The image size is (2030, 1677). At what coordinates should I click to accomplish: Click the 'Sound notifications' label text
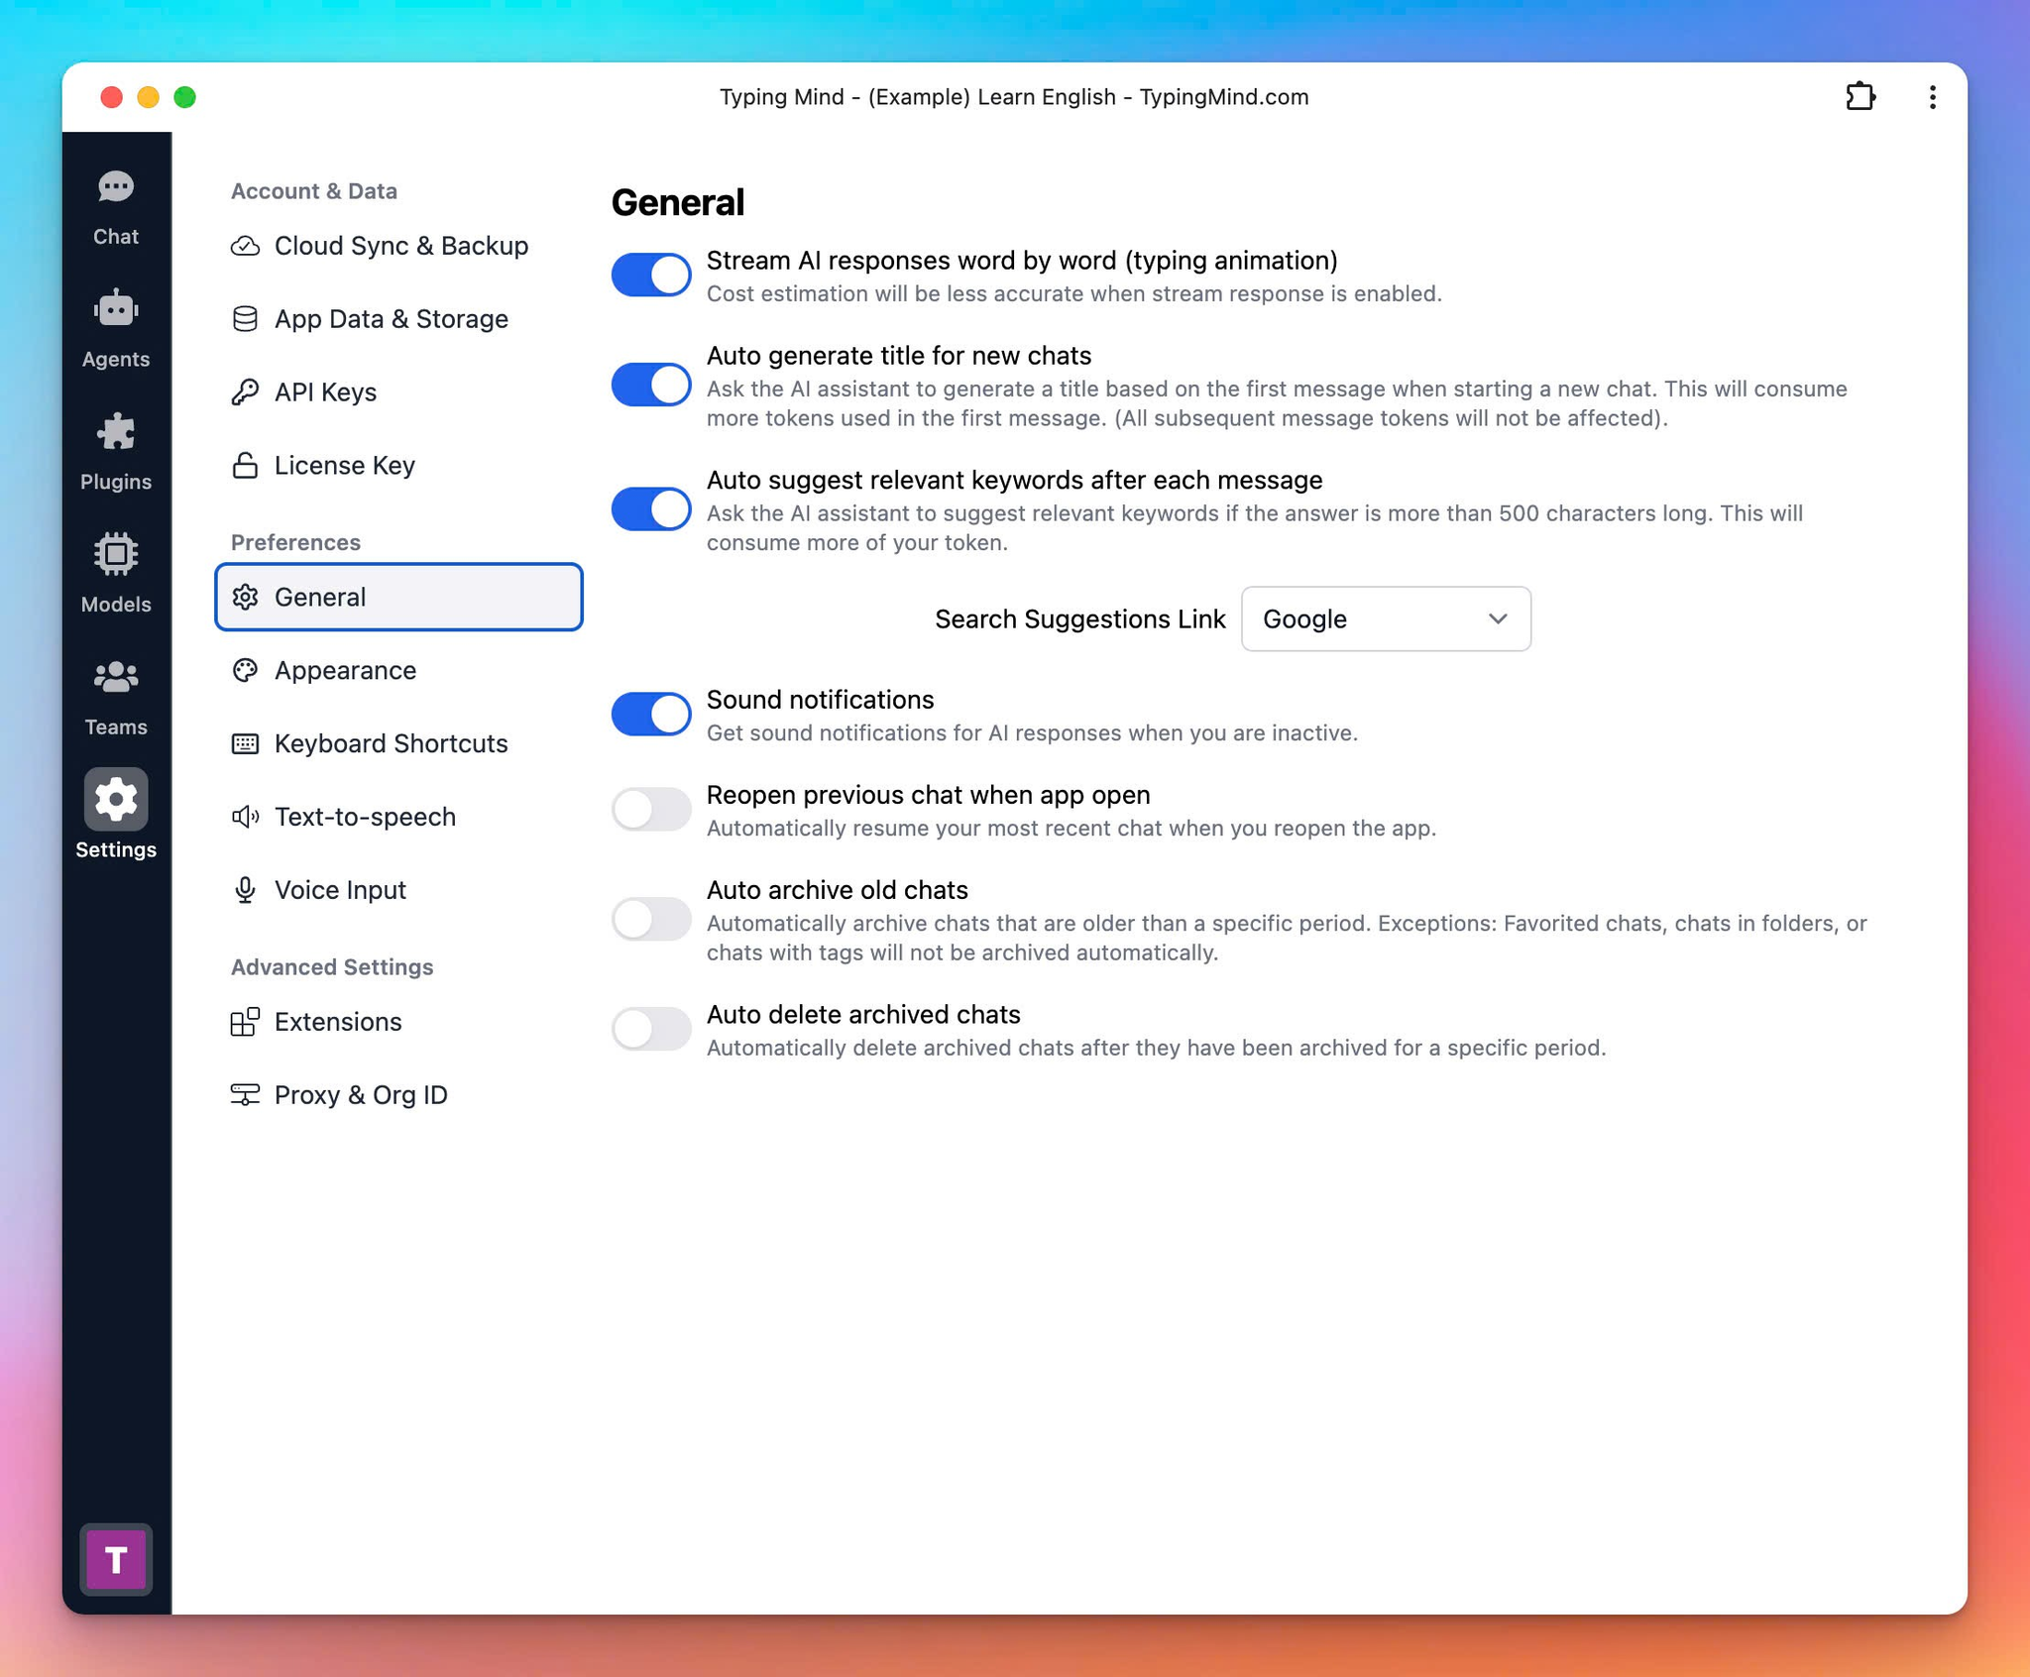tap(820, 700)
